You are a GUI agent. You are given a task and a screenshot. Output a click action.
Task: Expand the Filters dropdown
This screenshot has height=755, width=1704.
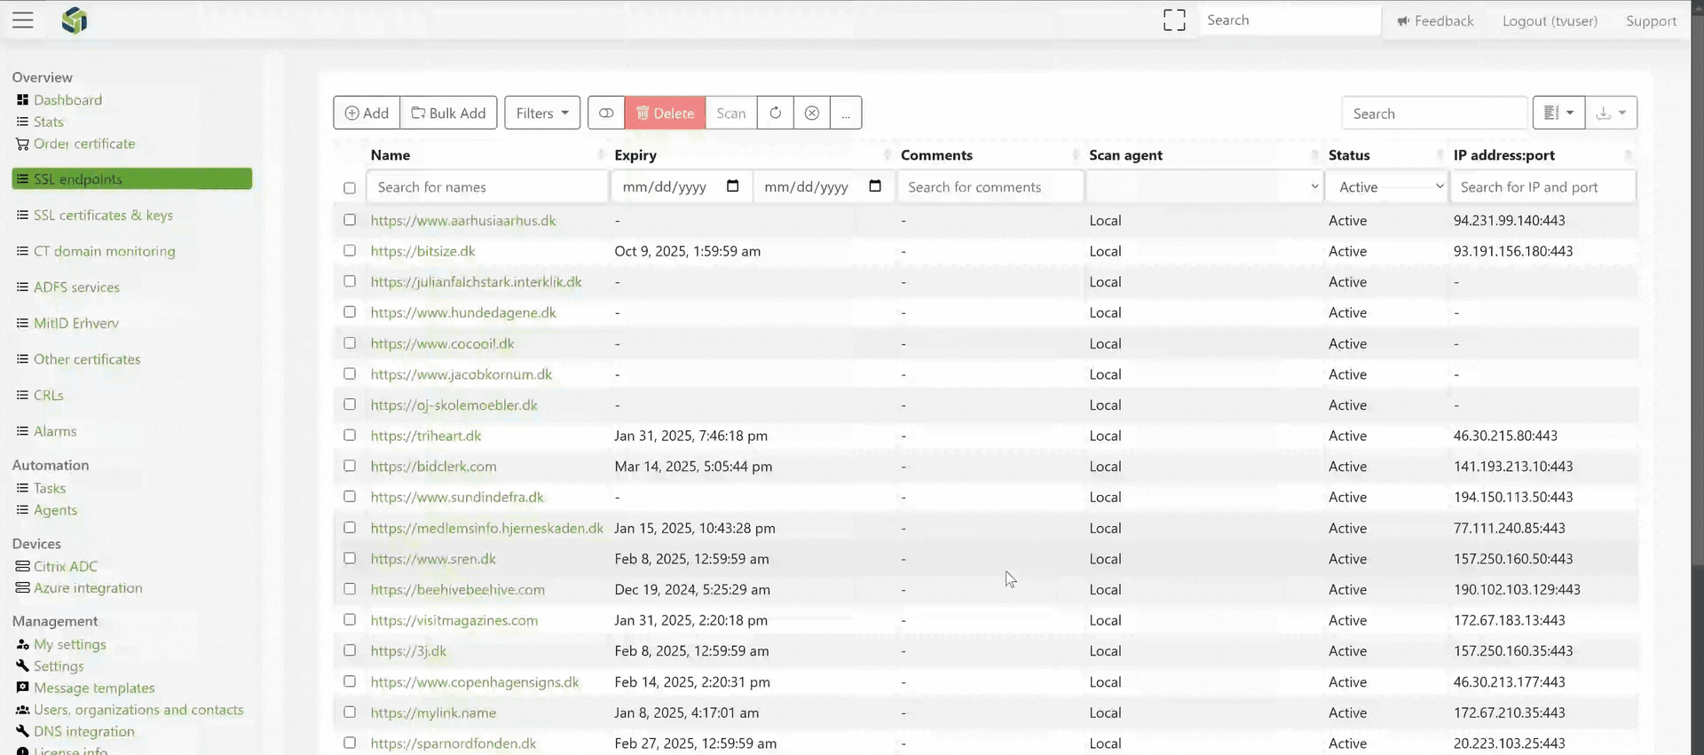pos(542,113)
